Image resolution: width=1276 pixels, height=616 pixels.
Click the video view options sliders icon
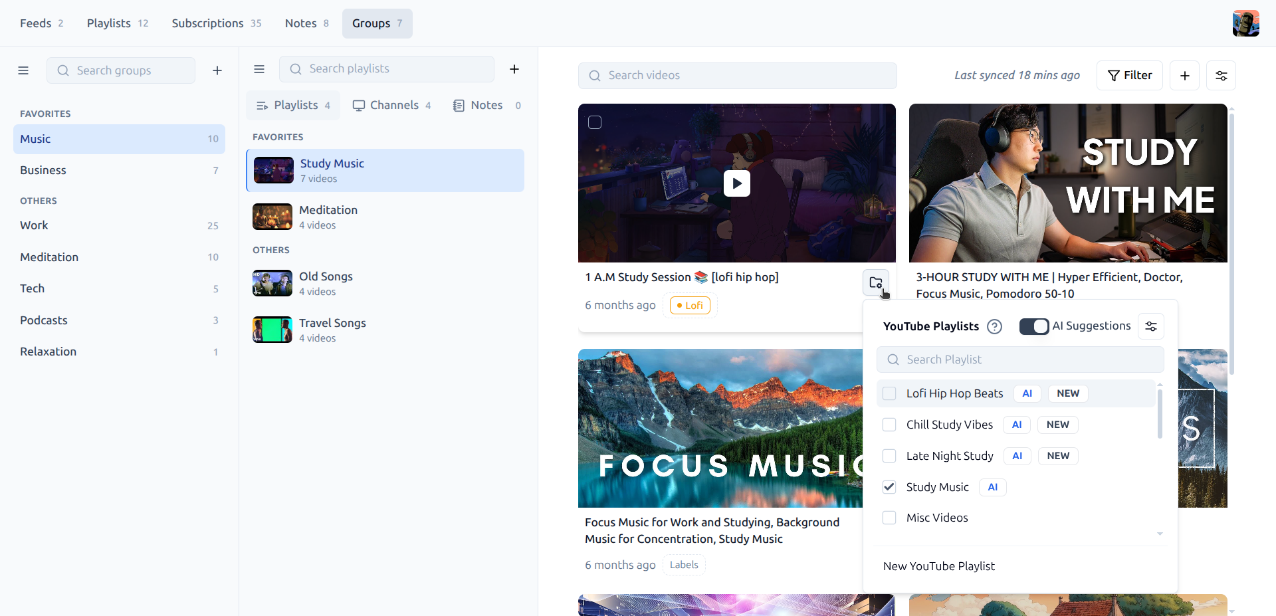pyautogui.click(x=1222, y=75)
